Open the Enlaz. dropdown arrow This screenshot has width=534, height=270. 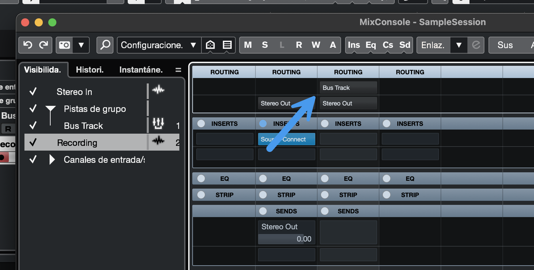tap(459, 45)
